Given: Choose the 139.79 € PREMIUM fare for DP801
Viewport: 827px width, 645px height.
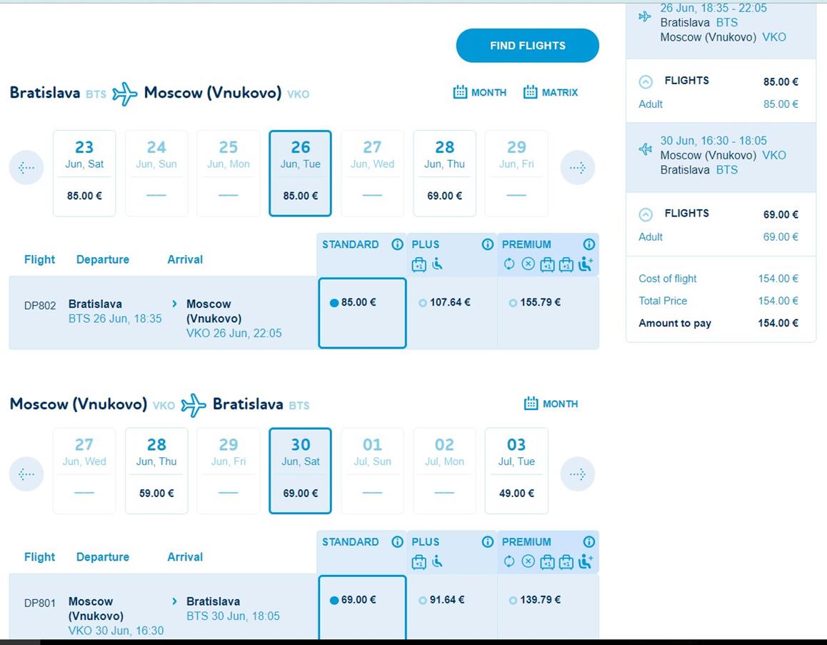Looking at the screenshot, I should click(x=548, y=607).
